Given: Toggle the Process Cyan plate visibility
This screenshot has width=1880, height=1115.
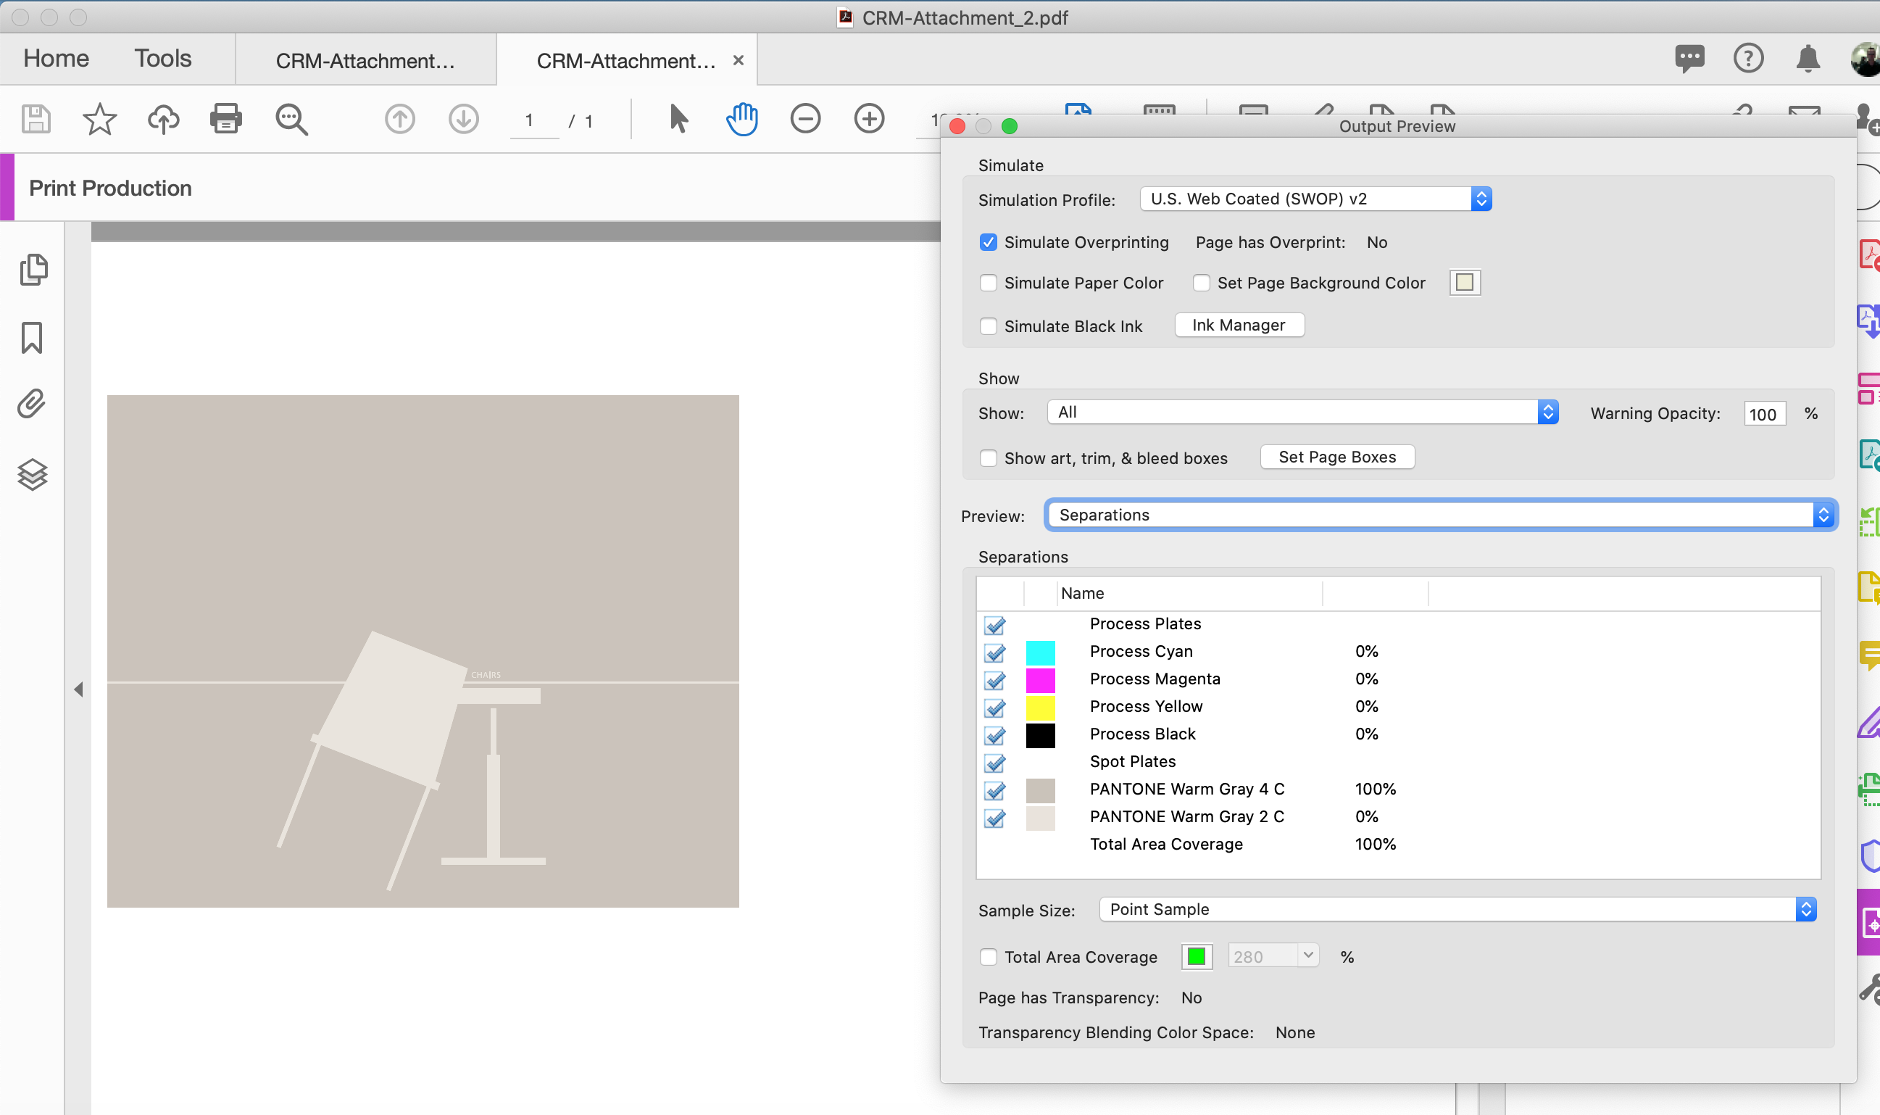Looking at the screenshot, I should [994, 652].
